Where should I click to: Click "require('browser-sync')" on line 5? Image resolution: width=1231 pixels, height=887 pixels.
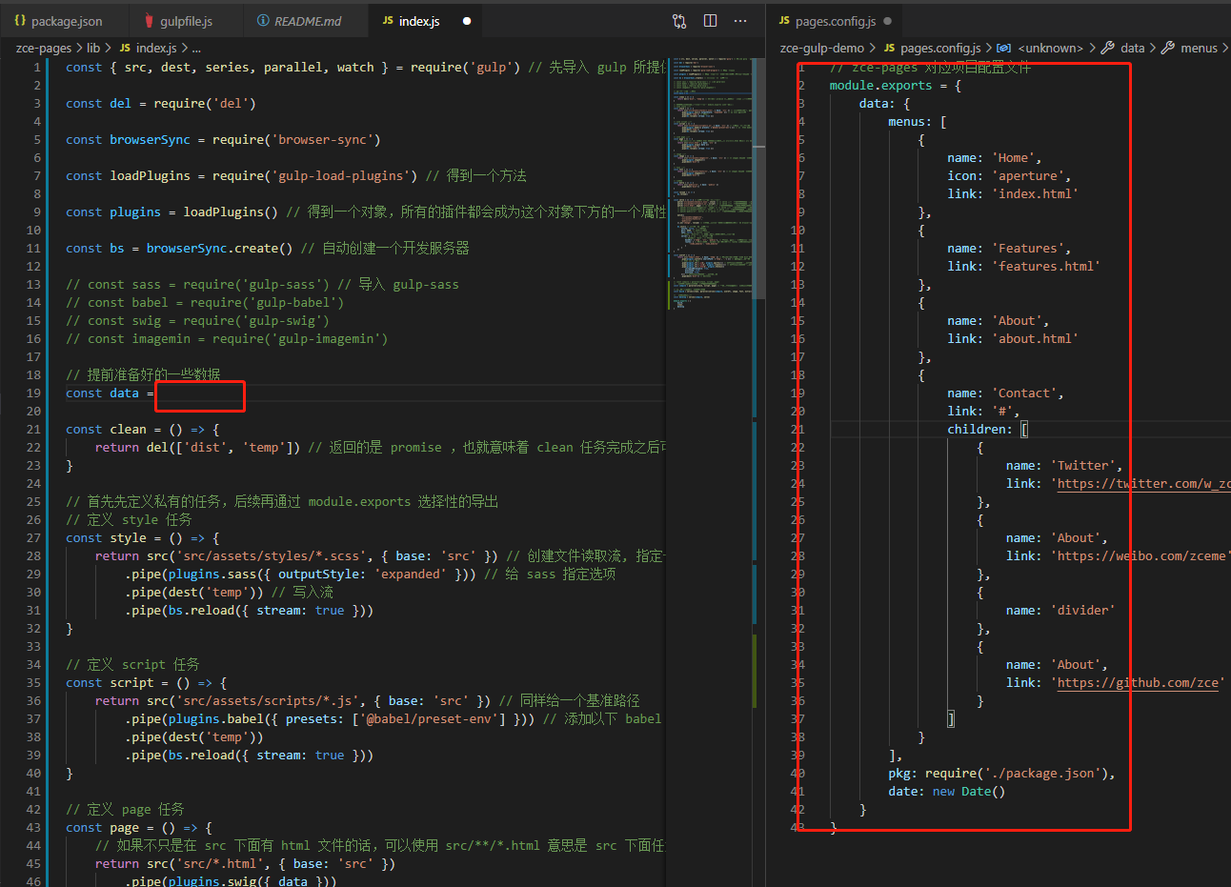(x=296, y=140)
